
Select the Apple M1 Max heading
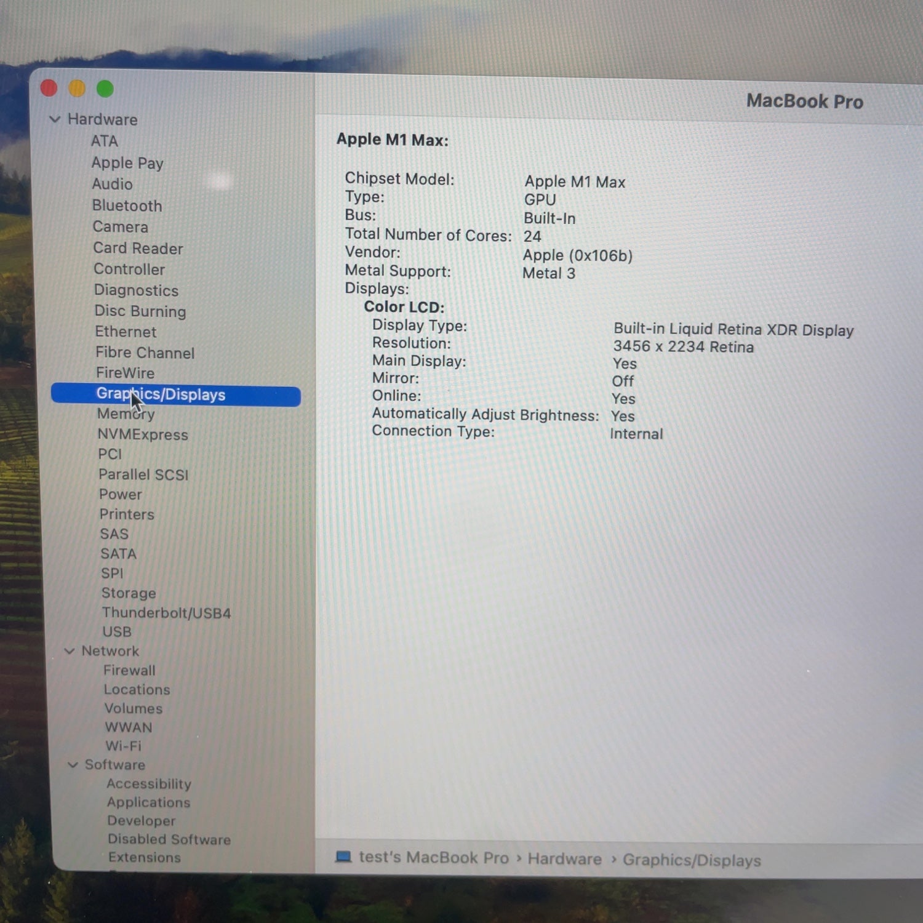[392, 140]
